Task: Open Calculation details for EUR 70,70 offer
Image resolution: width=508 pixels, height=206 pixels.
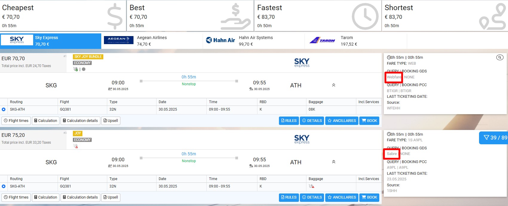Action: click(80, 121)
